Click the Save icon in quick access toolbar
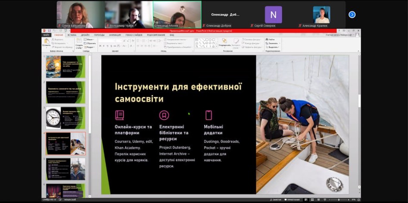 (49, 31)
